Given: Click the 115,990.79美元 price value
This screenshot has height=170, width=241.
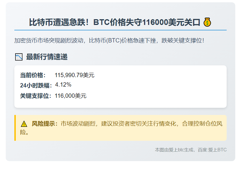Looking at the screenshot, I should (x=74, y=75).
